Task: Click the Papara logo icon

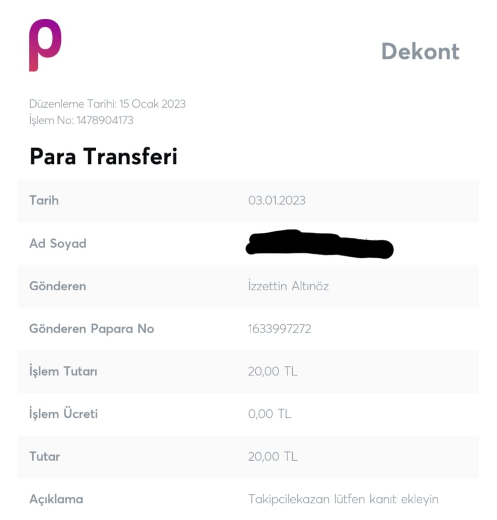Action: pos(45,45)
